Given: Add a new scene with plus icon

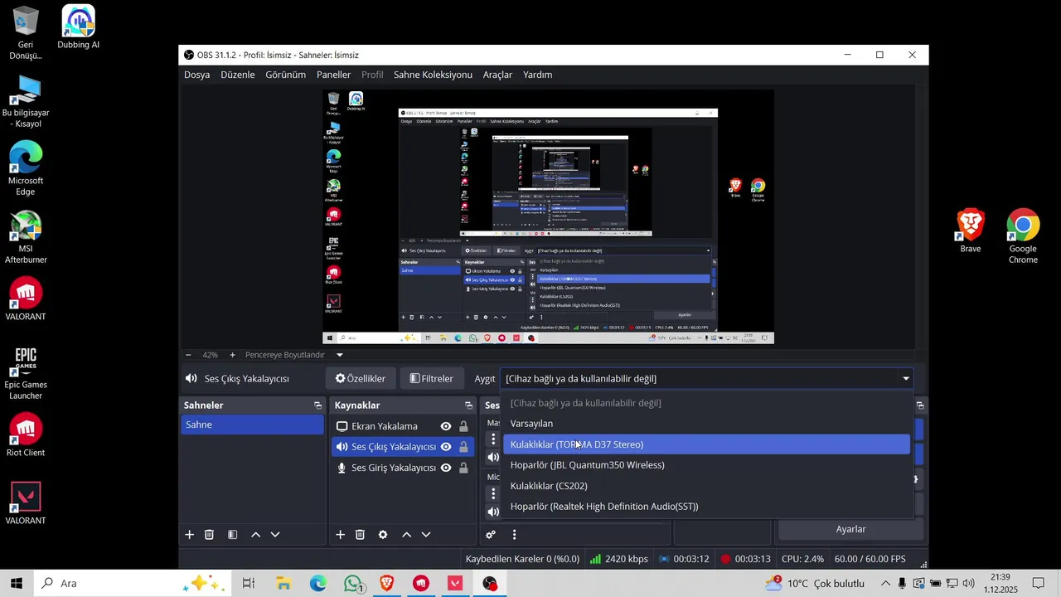Looking at the screenshot, I should click(x=189, y=535).
